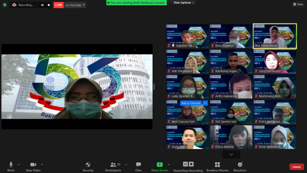Select Muhimatul Kibti.. video tile
The width and height of the screenshot is (307, 173).
pyautogui.click(x=275, y=87)
